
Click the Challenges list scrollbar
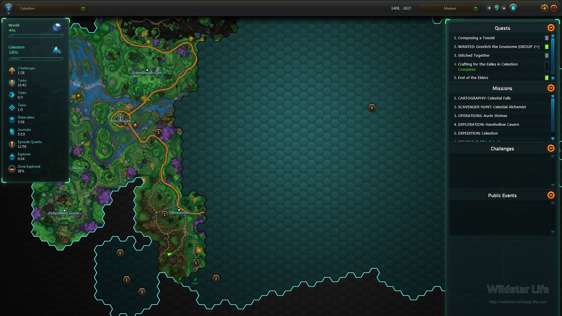[553, 171]
